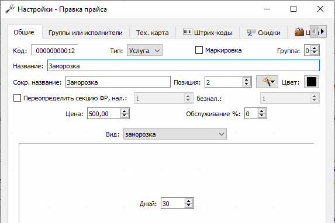Click the Код input field

[54, 51]
